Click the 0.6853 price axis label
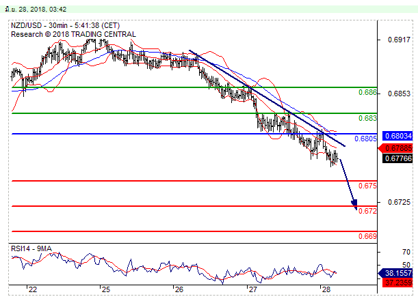Screen dimensions: 418x301 [x=399, y=94]
